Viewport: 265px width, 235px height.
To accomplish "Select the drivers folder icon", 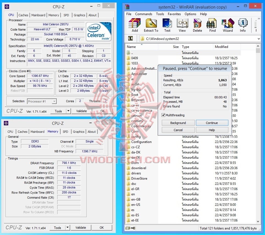I will (x=129, y=173).
